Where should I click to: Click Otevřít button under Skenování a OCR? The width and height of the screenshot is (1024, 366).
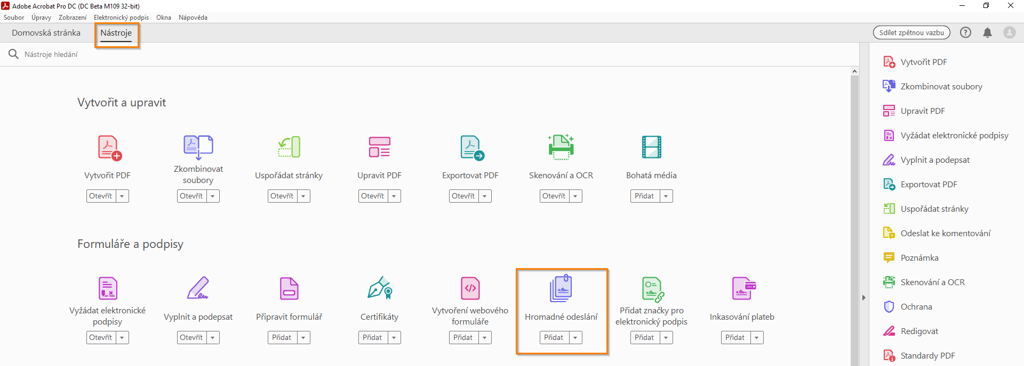pos(555,196)
